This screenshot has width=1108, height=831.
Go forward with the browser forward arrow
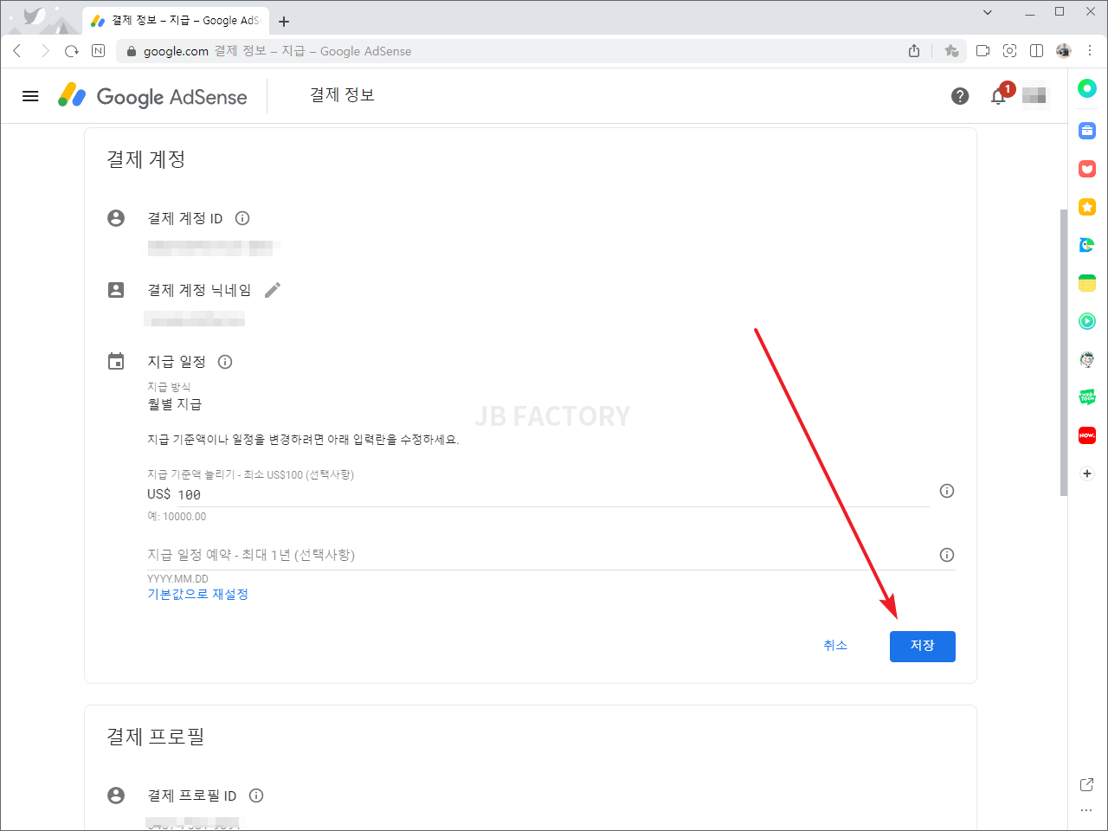click(x=45, y=51)
